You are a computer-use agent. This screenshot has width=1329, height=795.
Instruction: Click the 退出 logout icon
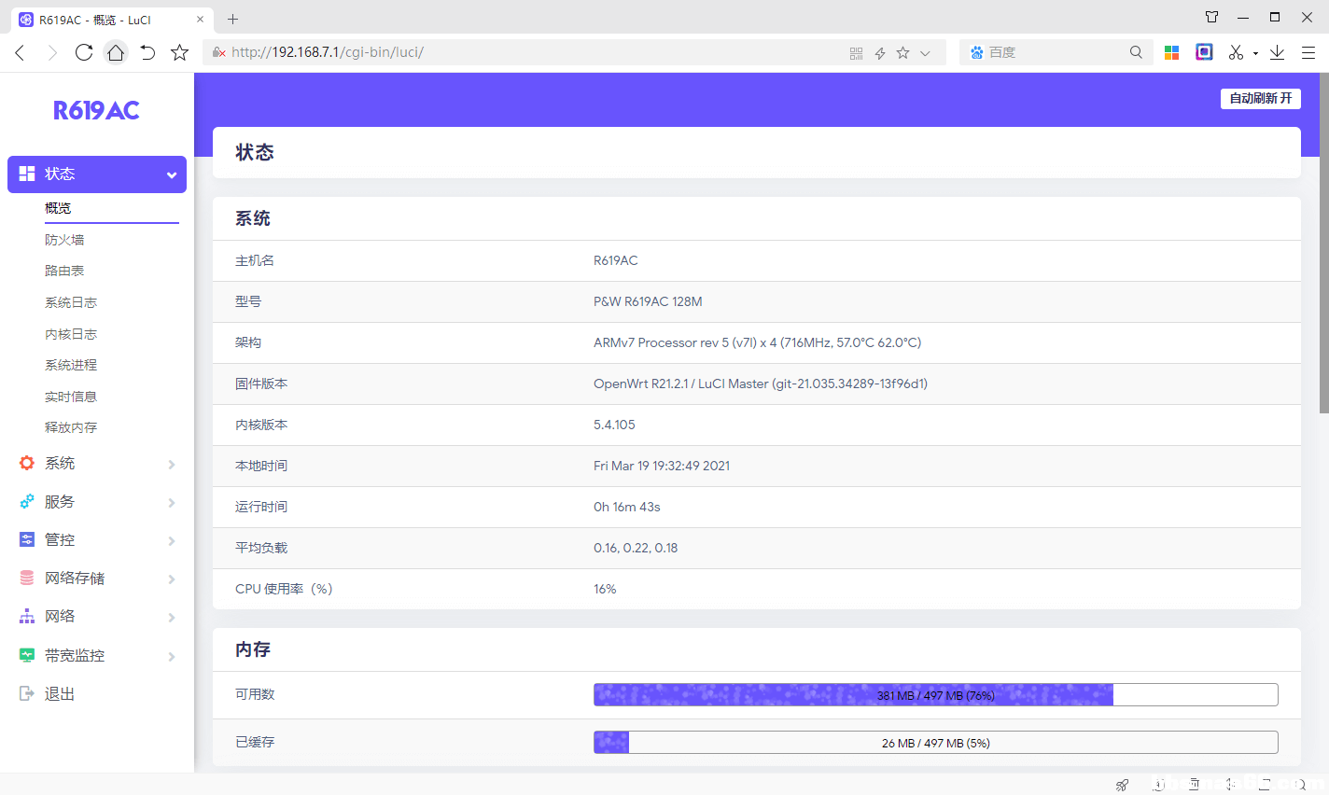tap(27, 693)
